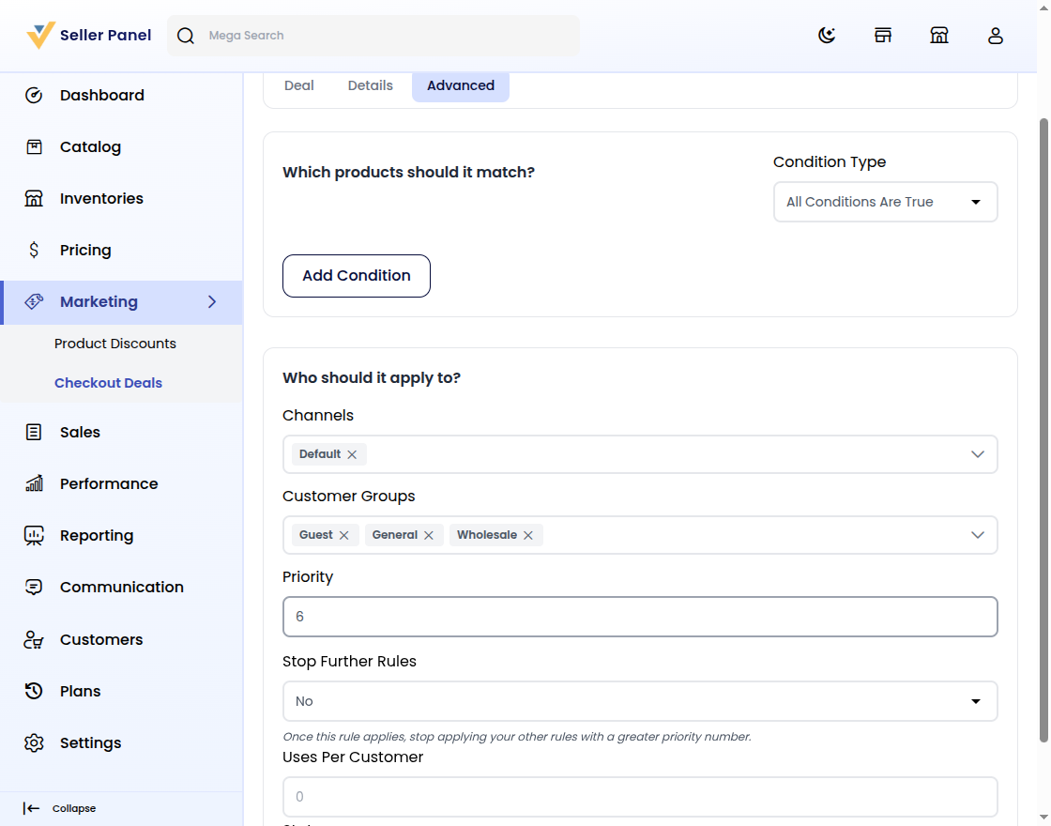Screen dimensions: 1051x826
Task: Switch to the Deal tab
Action: click(299, 85)
